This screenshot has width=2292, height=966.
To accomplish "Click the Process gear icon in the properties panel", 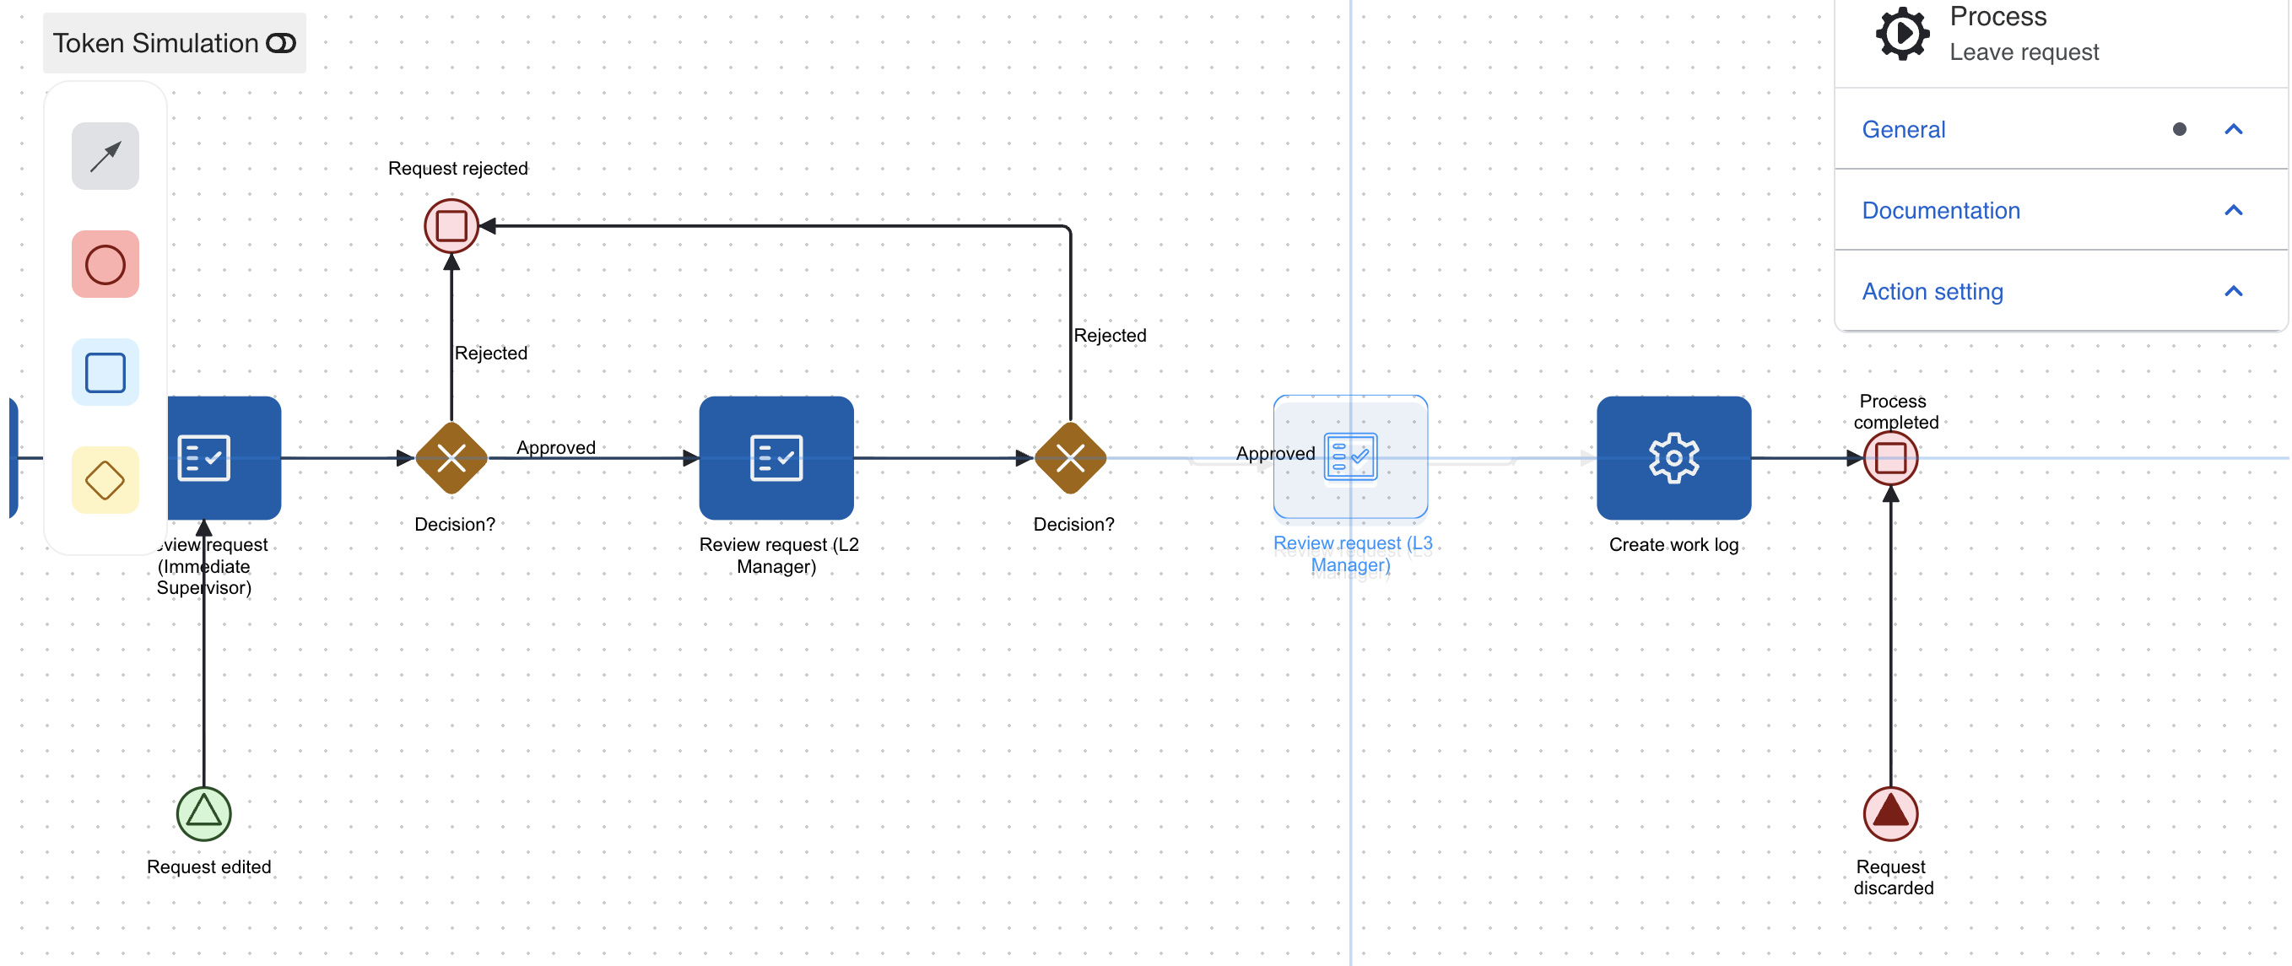I will point(1902,34).
